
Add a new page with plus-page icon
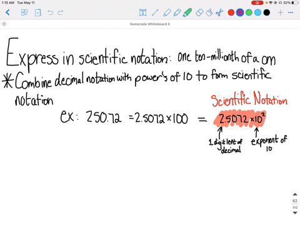pyautogui.click(x=37, y=12)
